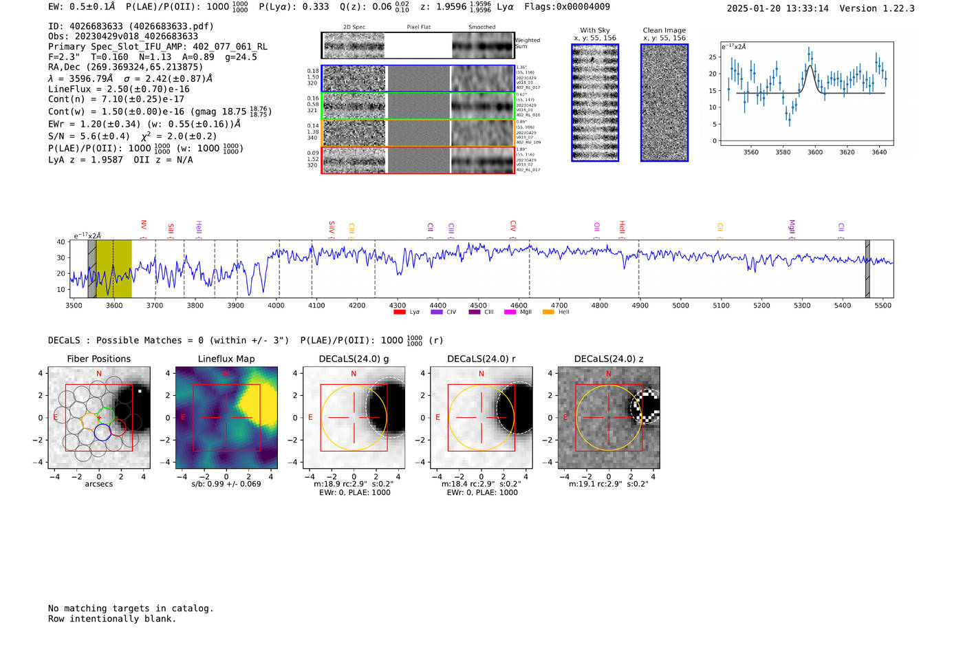
Task: Select the MgII line marker above spectrum
Action: click(x=792, y=229)
